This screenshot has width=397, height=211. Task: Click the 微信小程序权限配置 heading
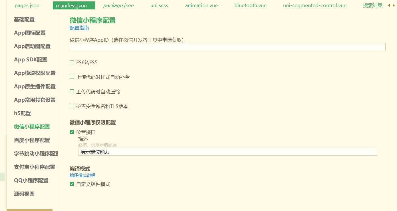pyautogui.click(x=93, y=122)
